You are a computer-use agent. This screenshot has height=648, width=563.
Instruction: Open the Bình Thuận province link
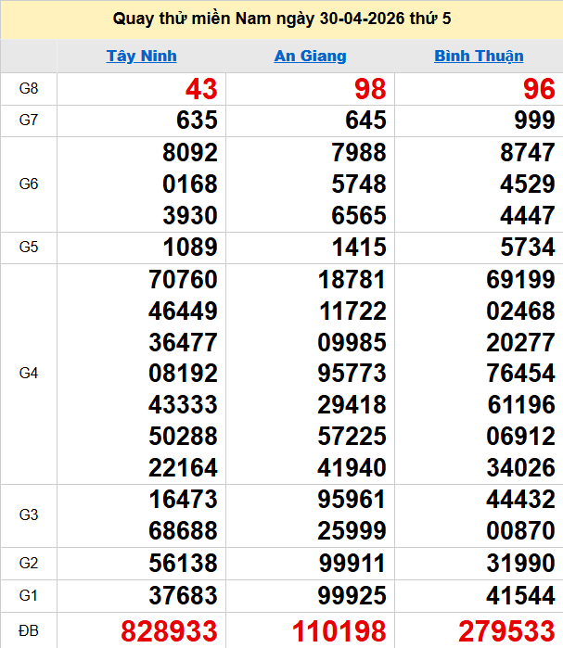pyautogui.click(x=479, y=56)
